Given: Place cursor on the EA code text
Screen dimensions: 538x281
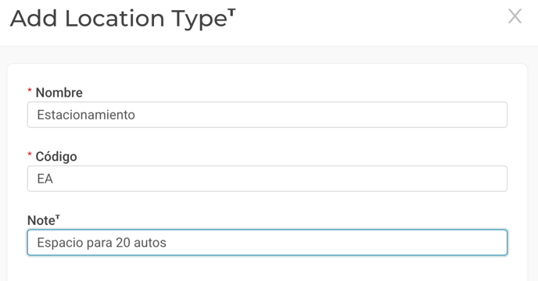Looking at the screenshot, I should (x=45, y=179).
